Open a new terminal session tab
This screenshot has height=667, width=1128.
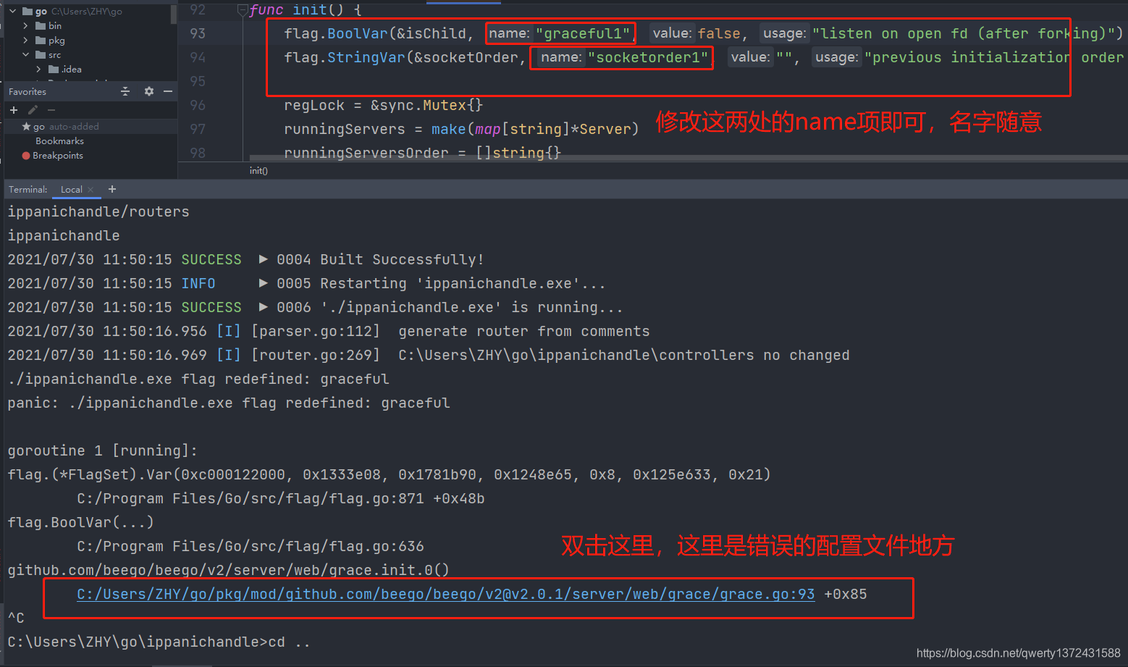(x=112, y=189)
